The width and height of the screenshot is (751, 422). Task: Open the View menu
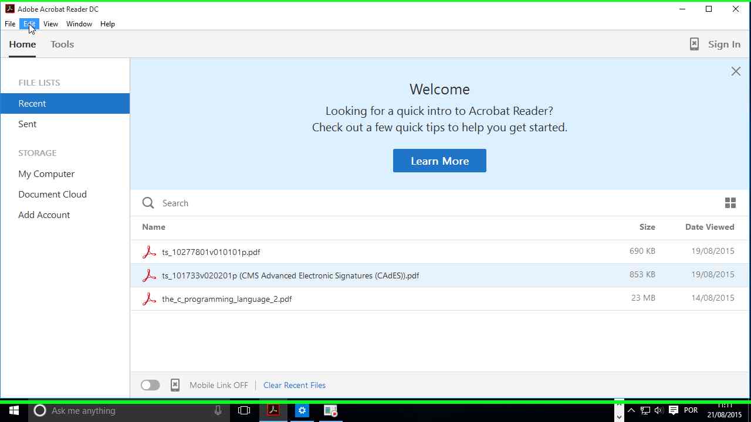pyautogui.click(x=50, y=24)
